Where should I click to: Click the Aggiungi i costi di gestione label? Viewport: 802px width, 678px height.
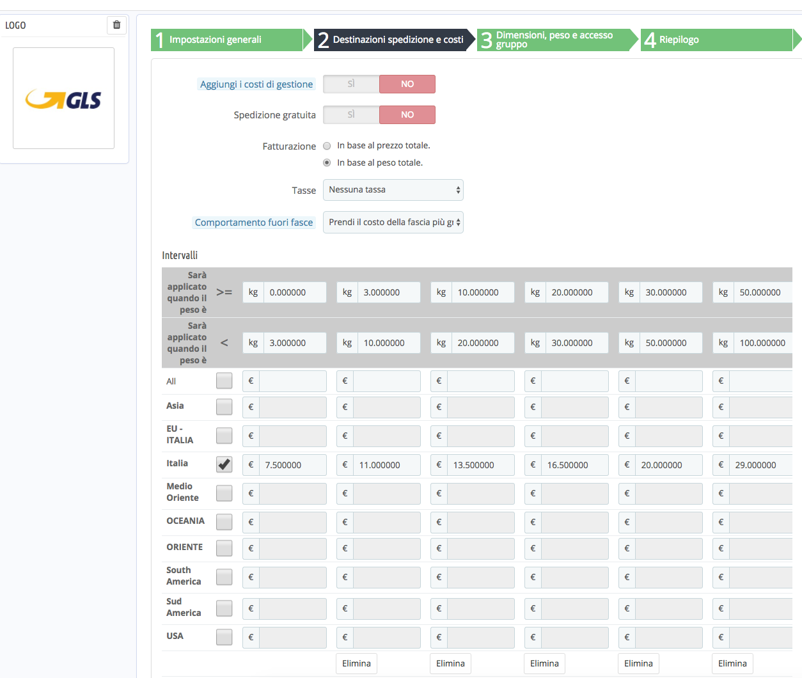(256, 84)
